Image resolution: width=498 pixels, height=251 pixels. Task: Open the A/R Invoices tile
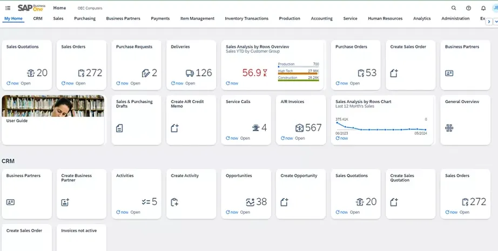coord(299,120)
